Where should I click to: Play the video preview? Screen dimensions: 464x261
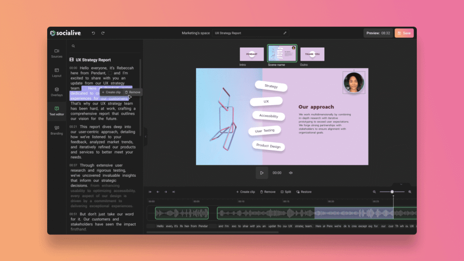tap(261, 173)
